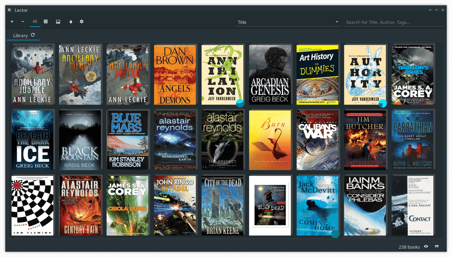
Task: Open Authority book cover
Action: [x=365, y=75]
